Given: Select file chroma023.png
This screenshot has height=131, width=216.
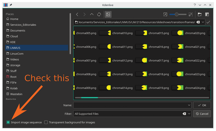Looking at the screenshot, I should coord(189,74).
